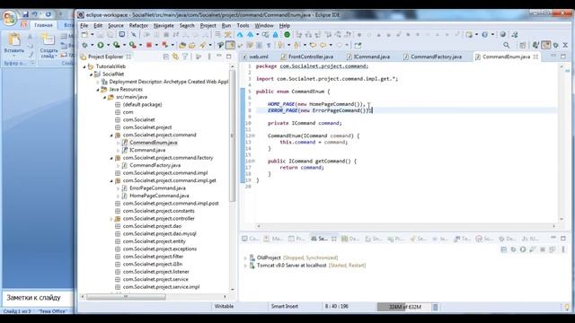Image resolution: width=575 pixels, height=323 pixels.
Task: Expand the OldProject server entry
Action: pyautogui.click(x=245, y=258)
